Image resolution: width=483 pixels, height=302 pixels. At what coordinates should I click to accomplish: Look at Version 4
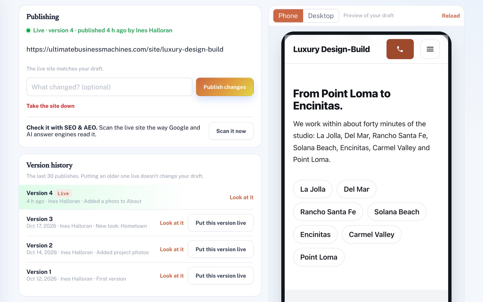pyautogui.click(x=241, y=197)
